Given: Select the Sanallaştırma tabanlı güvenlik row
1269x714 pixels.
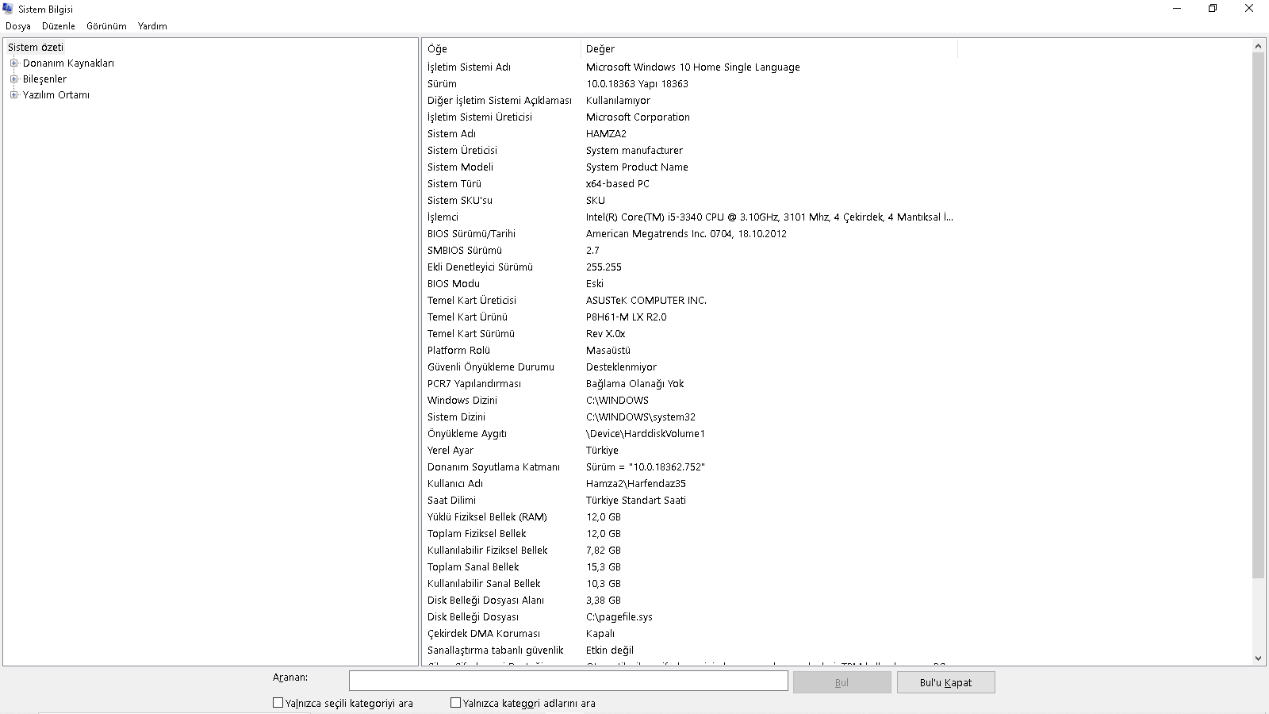Looking at the screenshot, I should pyautogui.click(x=690, y=651).
